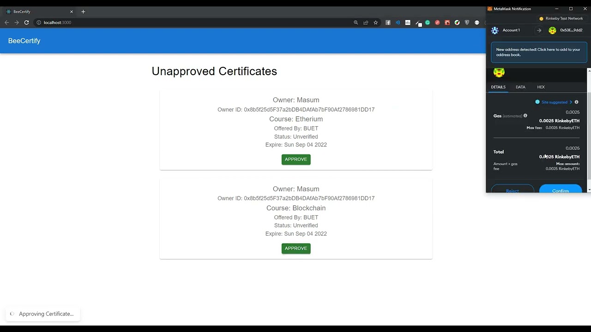Approve the Etherium course certificate
The height and width of the screenshot is (332, 591).
296,159
